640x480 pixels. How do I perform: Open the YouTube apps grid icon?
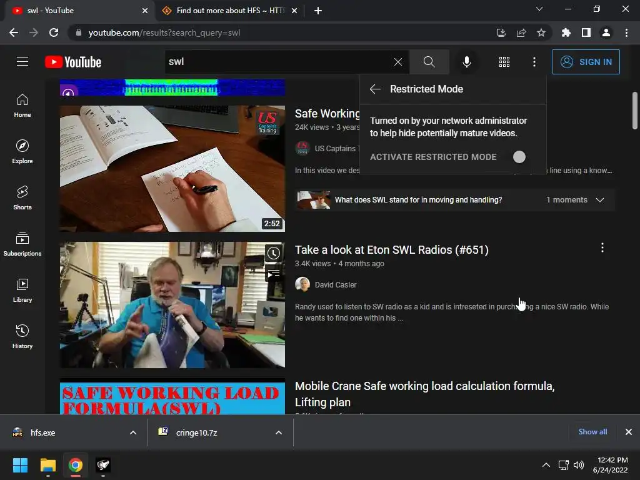pyautogui.click(x=504, y=62)
